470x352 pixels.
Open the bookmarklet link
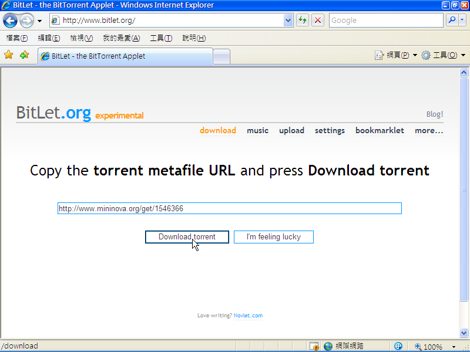coord(380,130)
